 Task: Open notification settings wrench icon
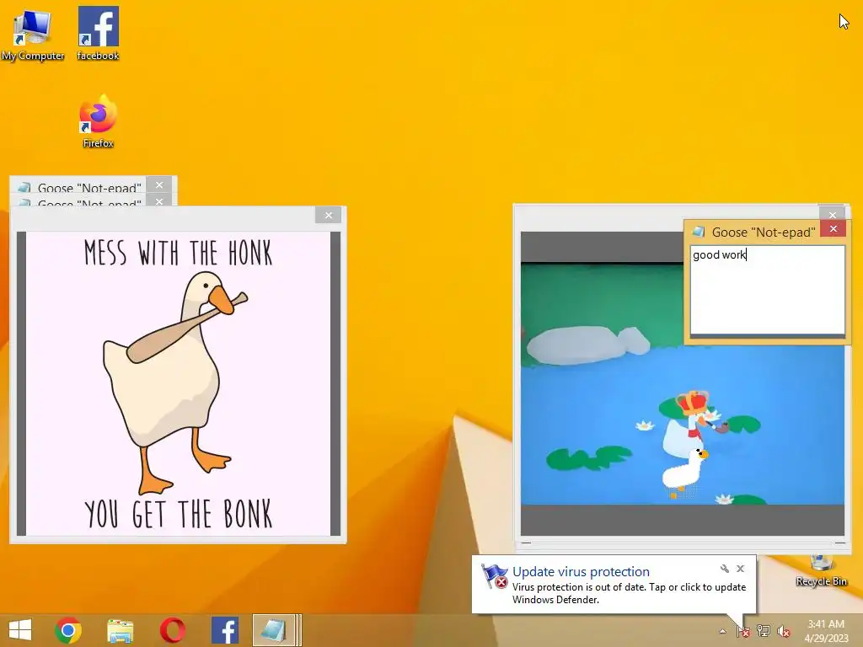724,569
